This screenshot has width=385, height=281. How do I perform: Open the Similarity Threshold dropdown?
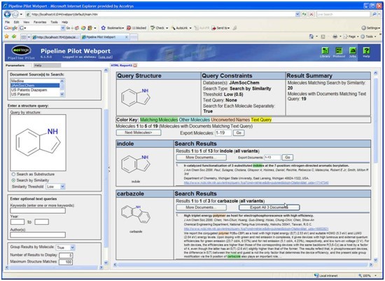62,186
